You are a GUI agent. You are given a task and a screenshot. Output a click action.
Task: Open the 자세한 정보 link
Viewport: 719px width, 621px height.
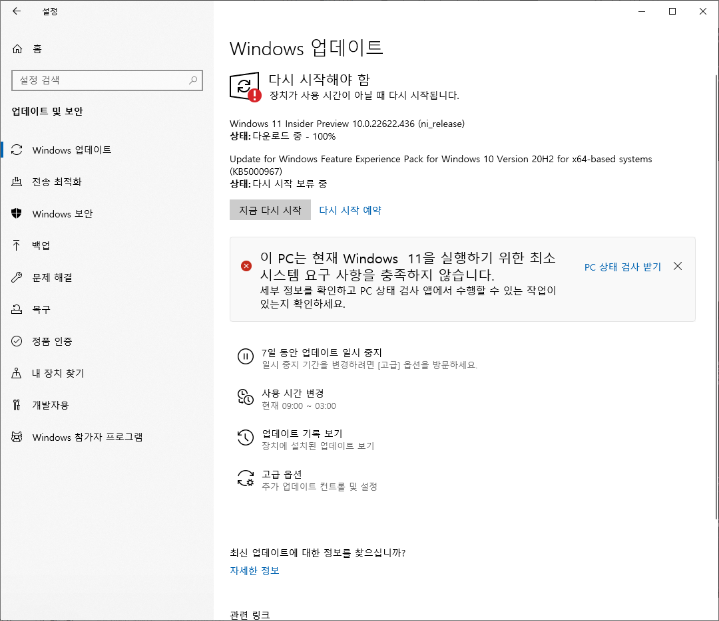tap(254, 570)
